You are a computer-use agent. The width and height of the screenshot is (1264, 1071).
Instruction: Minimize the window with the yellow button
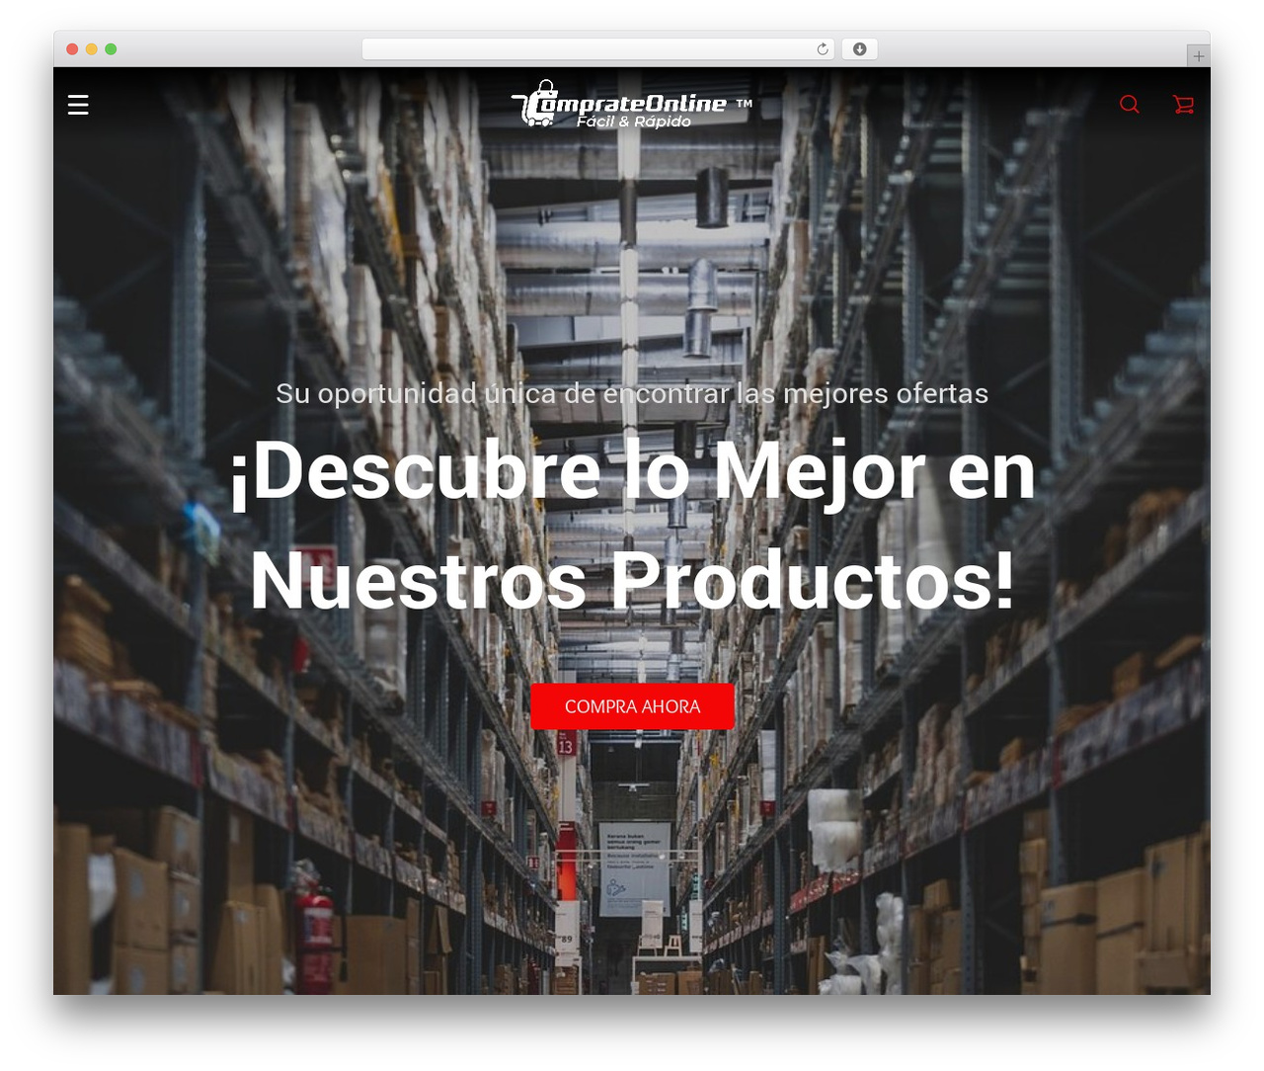coord(92,49)
